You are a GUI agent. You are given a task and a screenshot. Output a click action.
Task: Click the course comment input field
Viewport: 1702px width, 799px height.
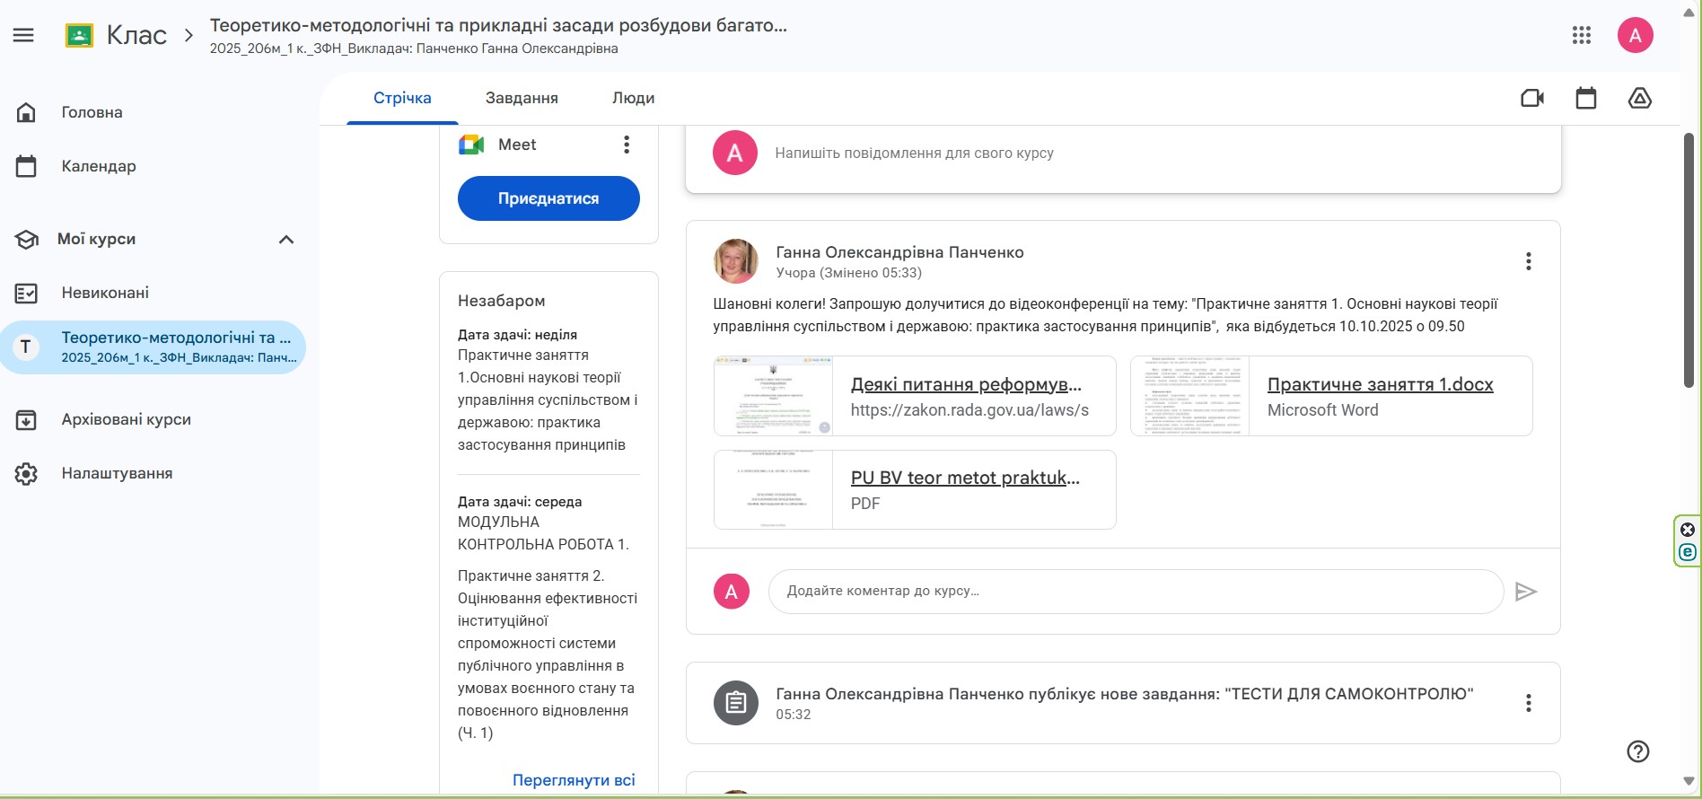[x=1136, y=592]
